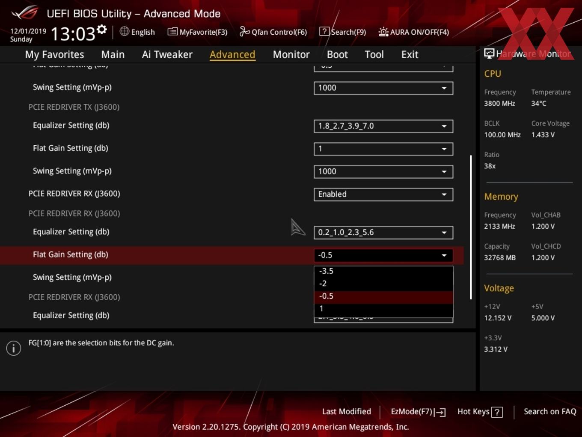Screen dimensions: 582x437
Task: Switch to My Favorites tab
Action: tap(54, 54)
